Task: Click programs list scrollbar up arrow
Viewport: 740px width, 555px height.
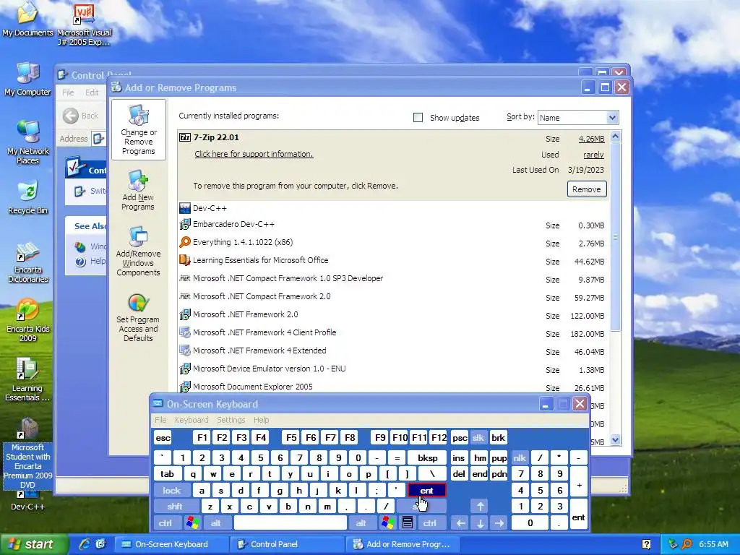Action: click(x=615, y=137)
